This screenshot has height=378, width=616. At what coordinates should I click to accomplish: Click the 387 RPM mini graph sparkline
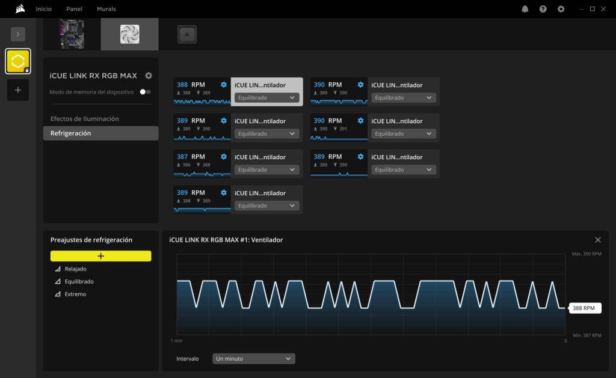pos(202,174)
